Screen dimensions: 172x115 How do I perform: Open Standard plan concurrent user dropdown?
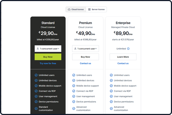coord(48,49)
